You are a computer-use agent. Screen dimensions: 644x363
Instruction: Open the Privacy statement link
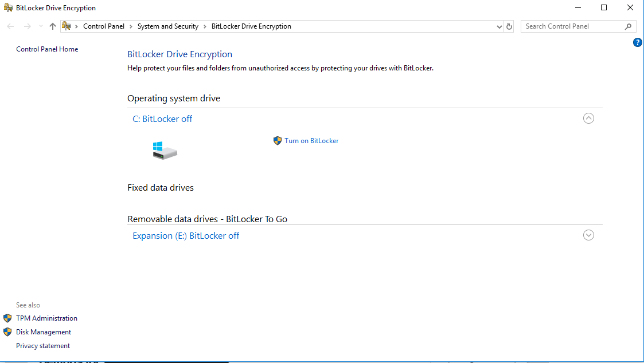pyautogui.click(x=43, y=346)
